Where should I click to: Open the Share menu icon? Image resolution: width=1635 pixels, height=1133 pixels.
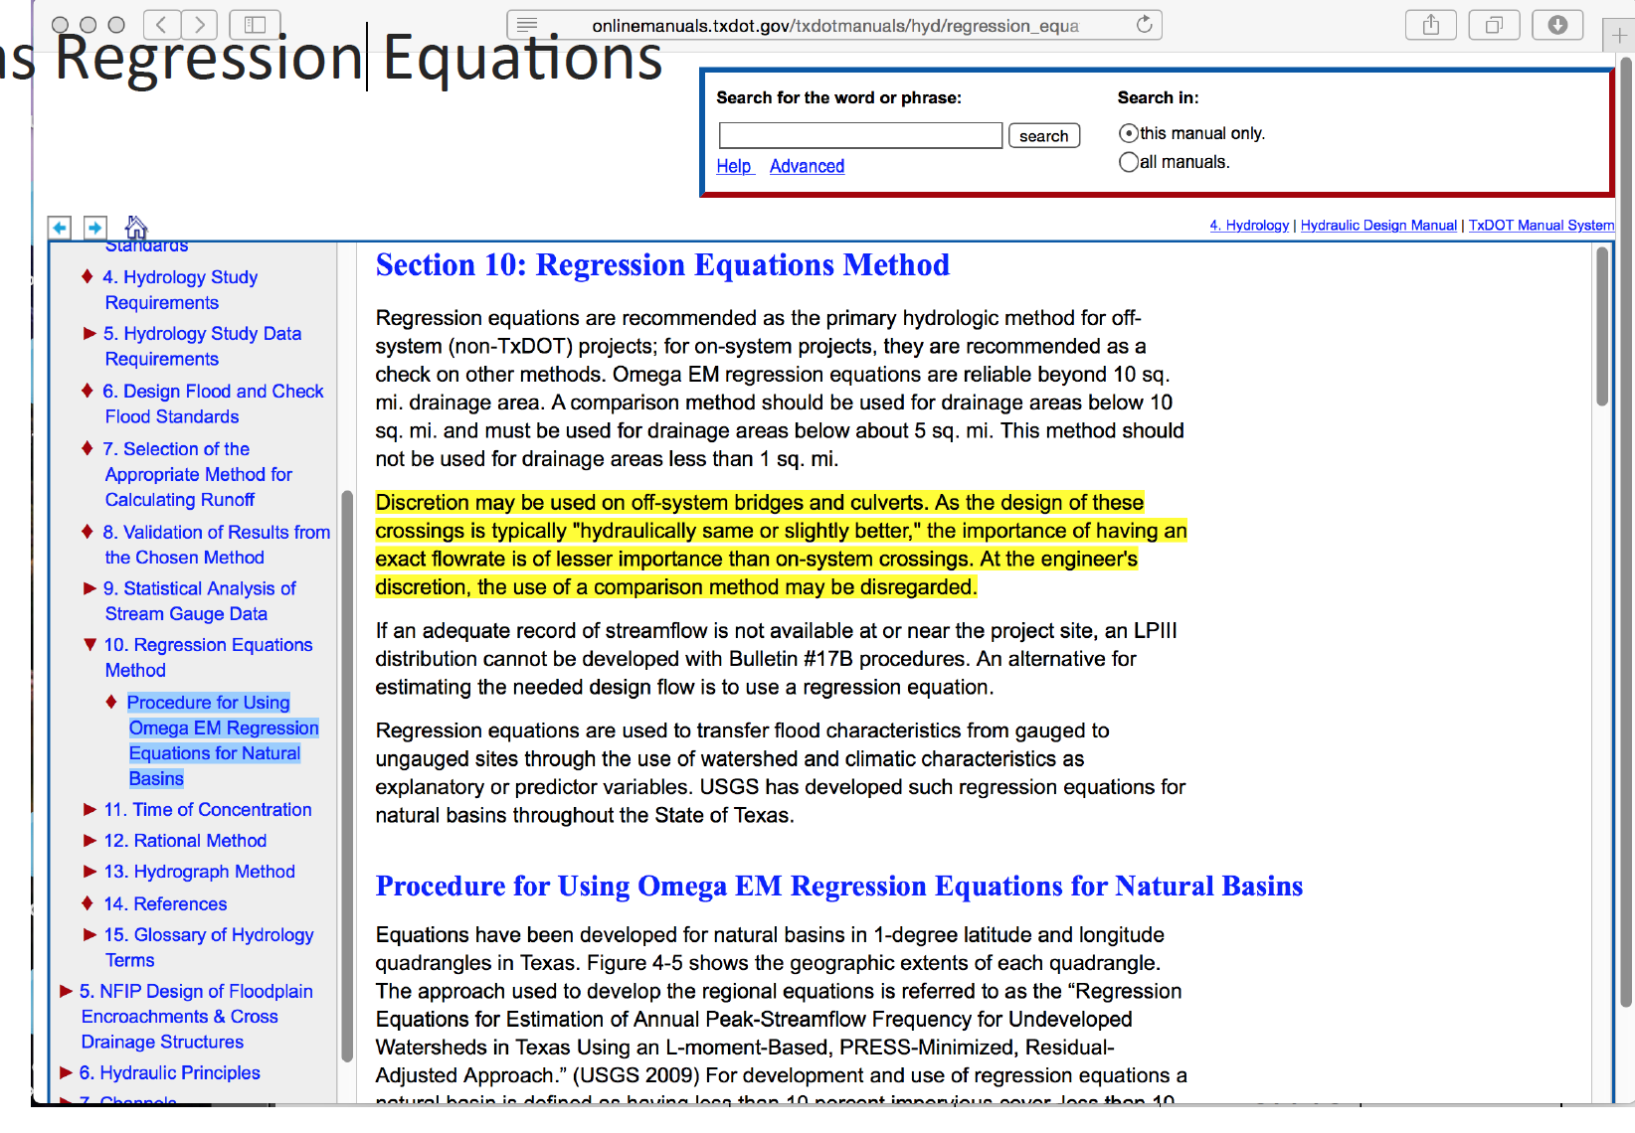pos(1431,25)
